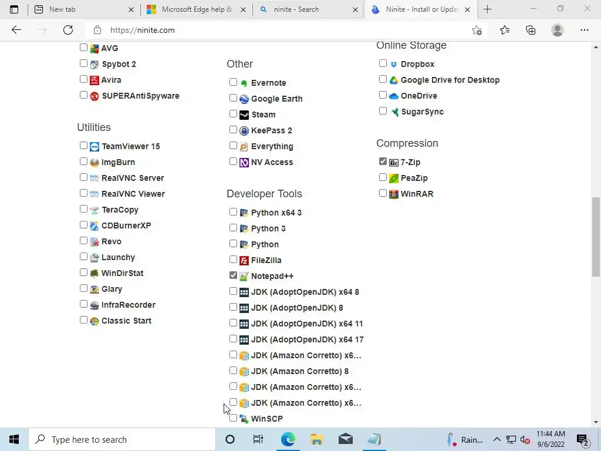
Task: Check the TeraCopy checkbox
Action: [x=83, y=208]
